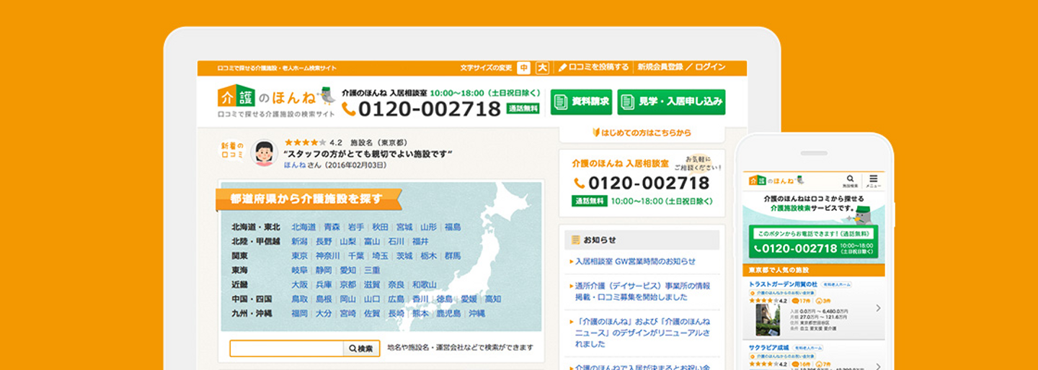
Task: Select 東京 prefecture link
Action: pos(299,256)
